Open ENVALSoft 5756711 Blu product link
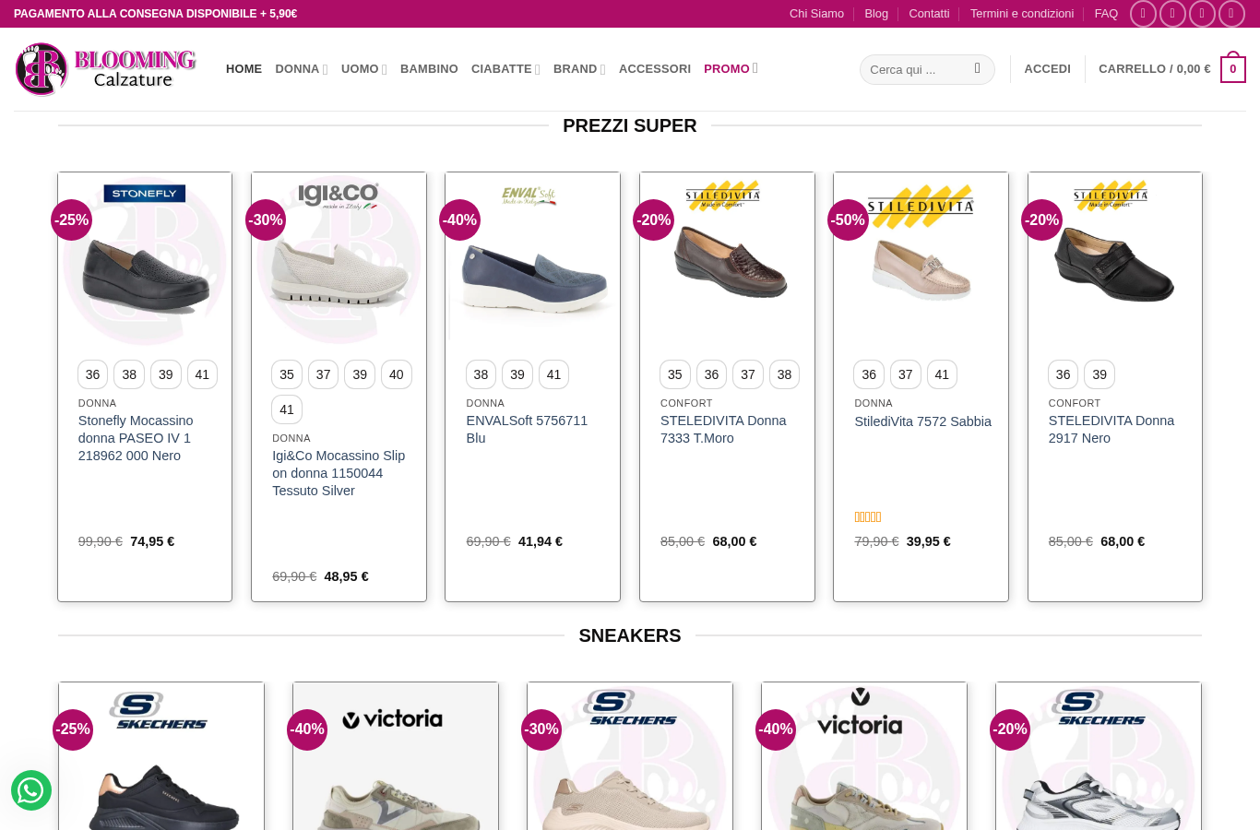 [527, 430]
